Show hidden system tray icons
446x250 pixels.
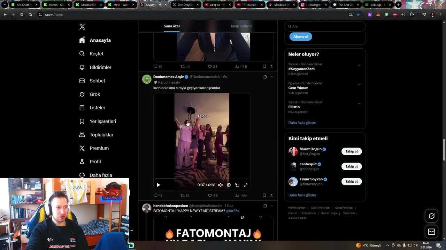pyautogui.click(x=387, y=245)
